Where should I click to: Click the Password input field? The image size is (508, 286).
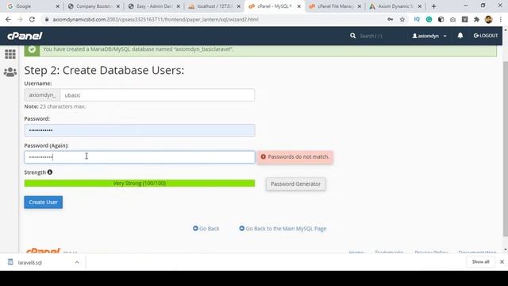click(x=140, y=130)
